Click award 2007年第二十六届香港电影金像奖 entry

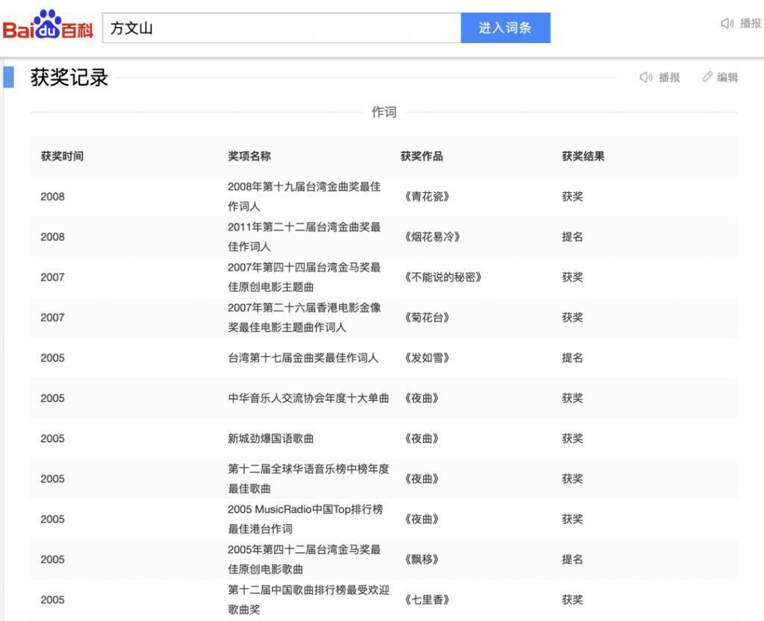304,318
